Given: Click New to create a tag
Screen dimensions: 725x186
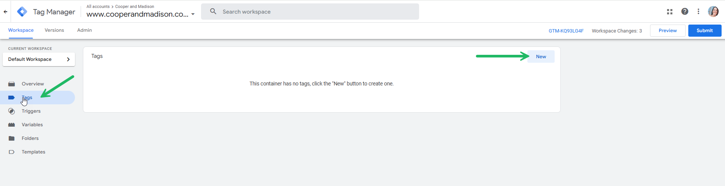Looking at the screenshot, I should (541, 57).
